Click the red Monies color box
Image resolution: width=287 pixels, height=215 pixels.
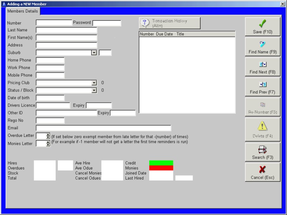pos(161,168)
